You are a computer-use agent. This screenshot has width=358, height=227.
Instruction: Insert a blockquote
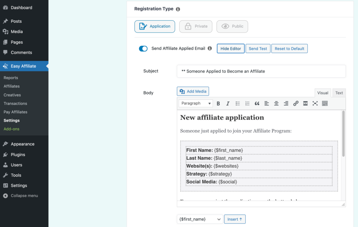point(257,103)
